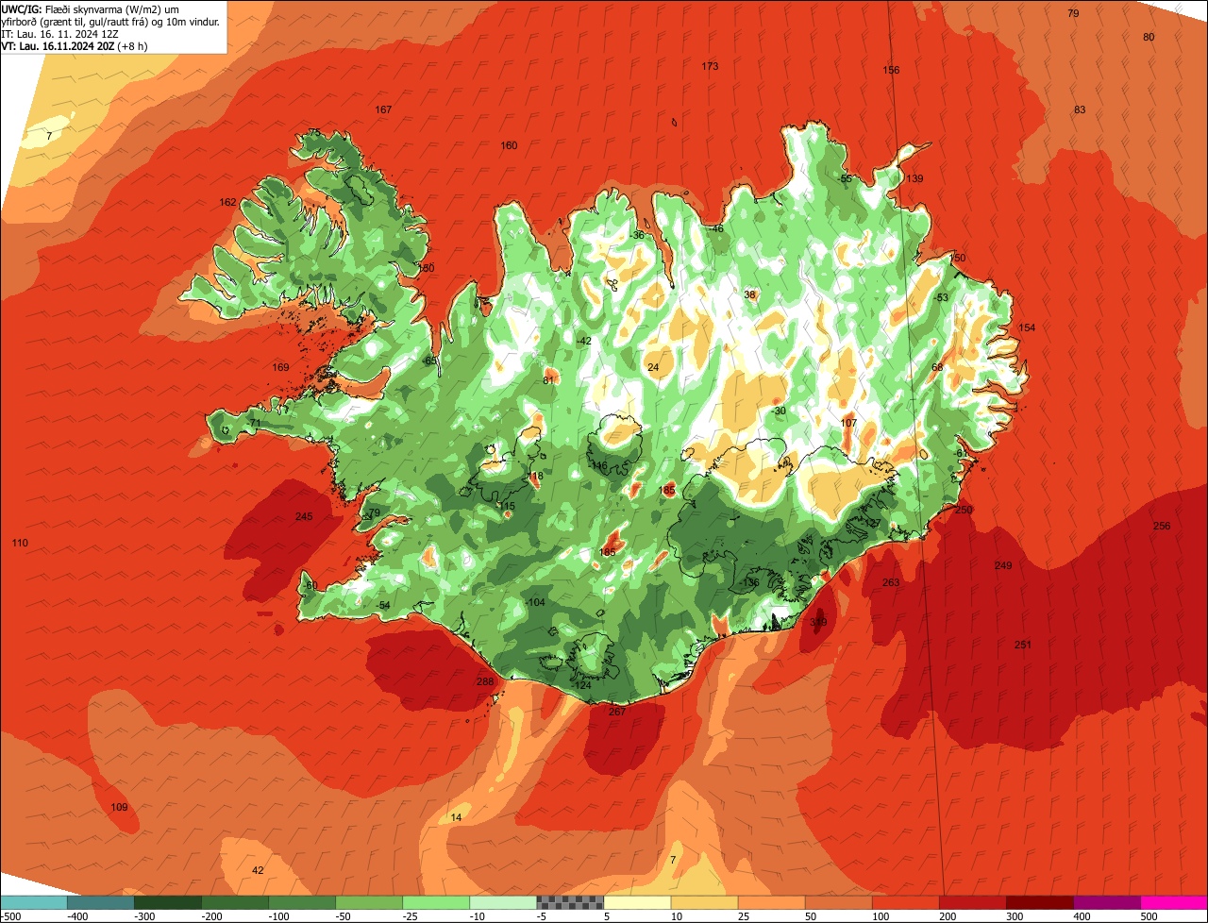1208x923 pixels.
Task: Click the teal -500 to -400 legend swatch
Action: click(34, 902)
